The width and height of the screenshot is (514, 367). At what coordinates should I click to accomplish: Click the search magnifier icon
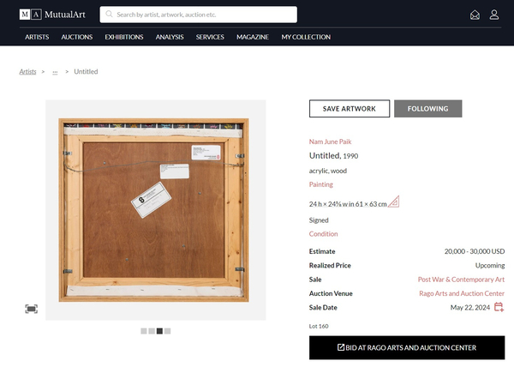click(110, 15)
